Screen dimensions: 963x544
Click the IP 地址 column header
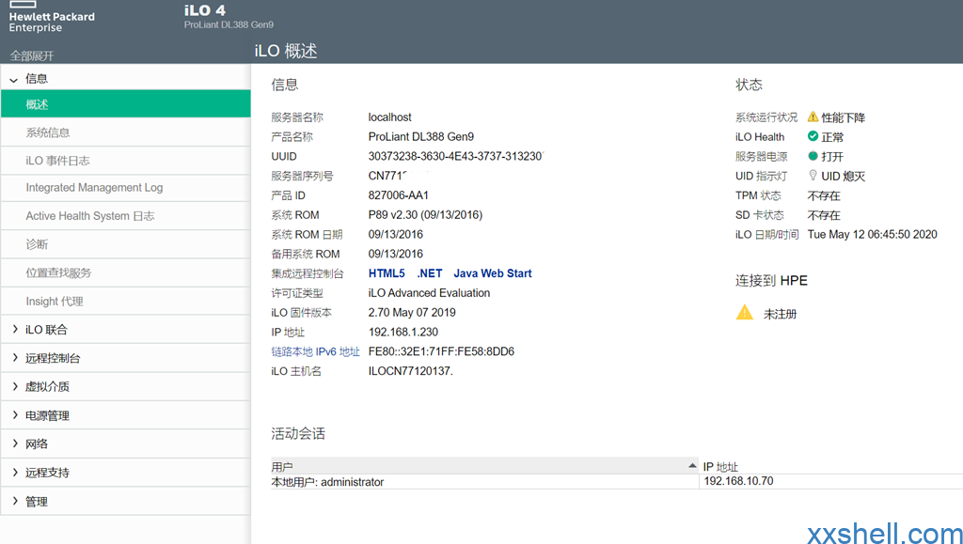coord(720,467)
